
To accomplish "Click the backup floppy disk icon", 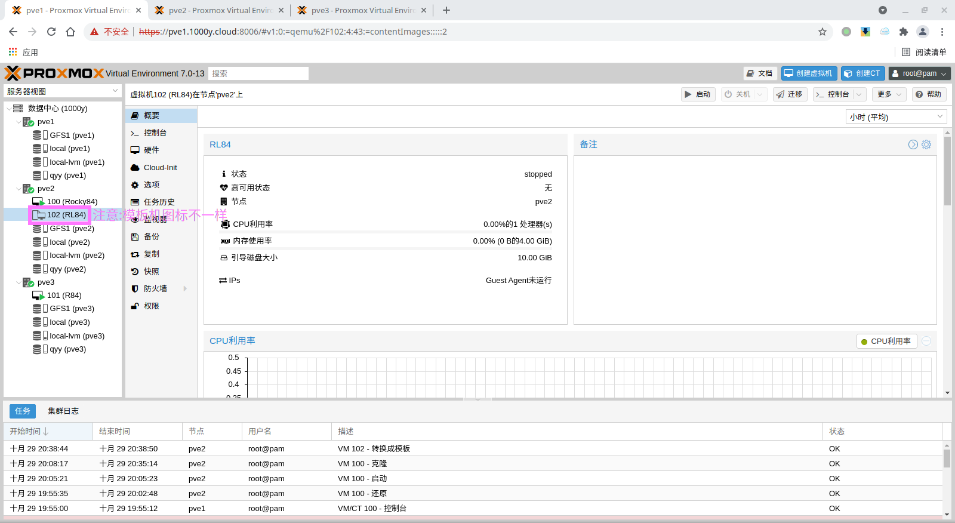I will [135, 237].
